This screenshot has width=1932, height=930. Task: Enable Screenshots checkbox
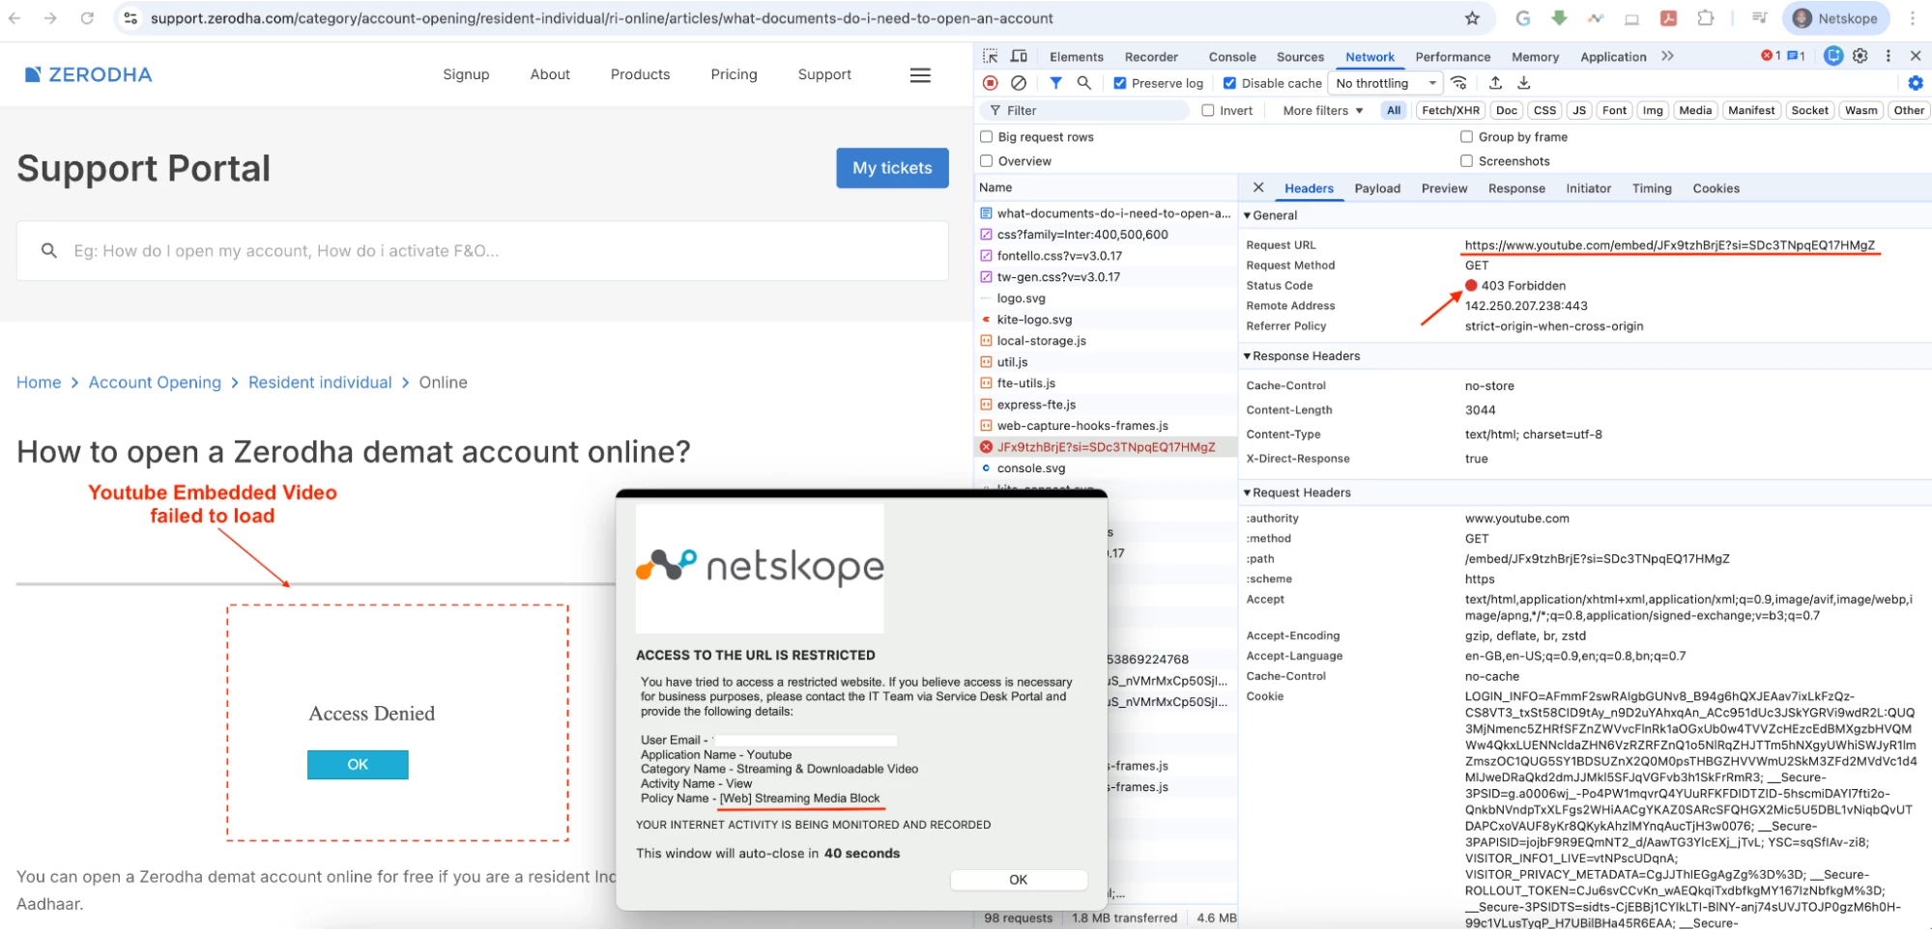pos(1467,160)
